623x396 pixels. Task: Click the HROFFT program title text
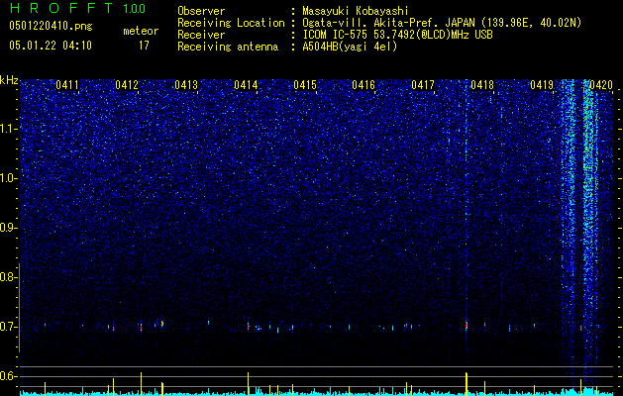click(60, 8)
